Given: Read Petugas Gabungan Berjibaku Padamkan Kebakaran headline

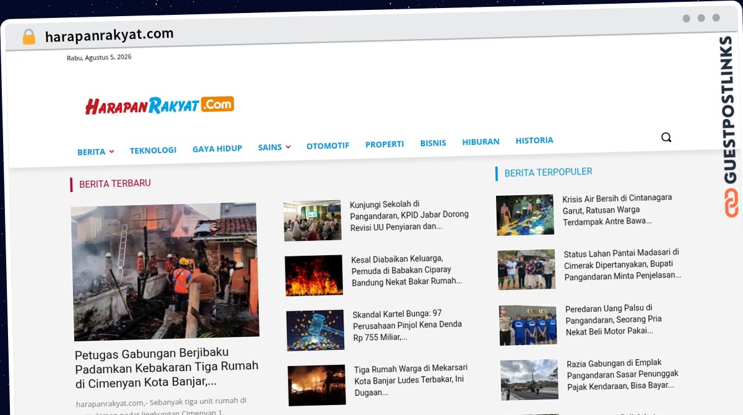Looking at the screenshot, I should pyautogui.click(x=167, y=367).
